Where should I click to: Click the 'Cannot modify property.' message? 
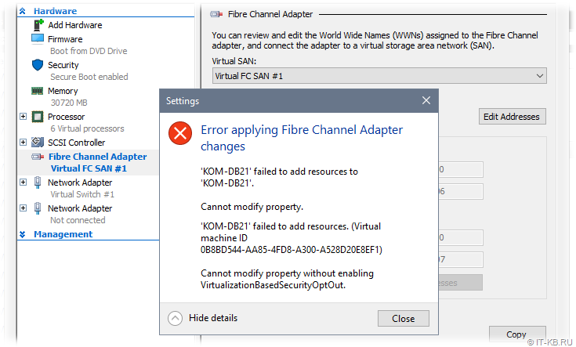coord(252,207)
